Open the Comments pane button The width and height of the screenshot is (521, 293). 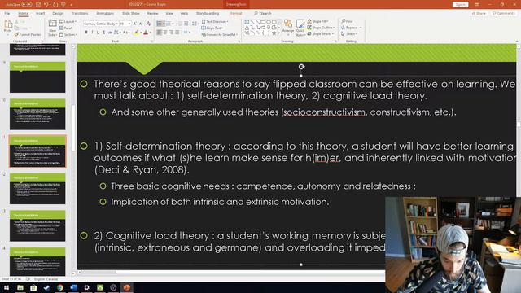tap(504, 14)
